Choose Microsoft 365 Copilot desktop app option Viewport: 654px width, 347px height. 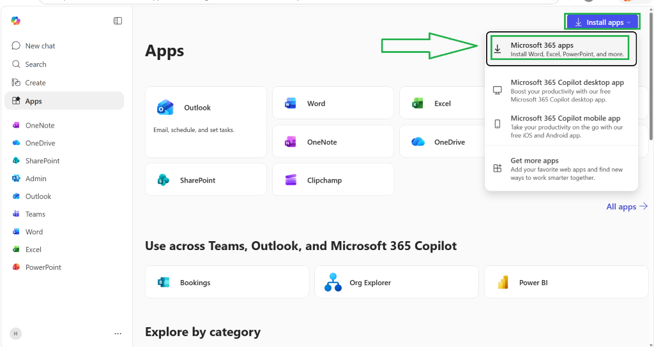[x=561, y=91]
